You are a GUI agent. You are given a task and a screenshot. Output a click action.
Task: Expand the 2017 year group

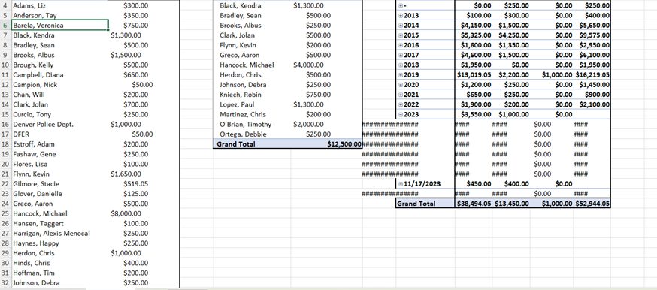pyautogui.click(x=401, y=56)
